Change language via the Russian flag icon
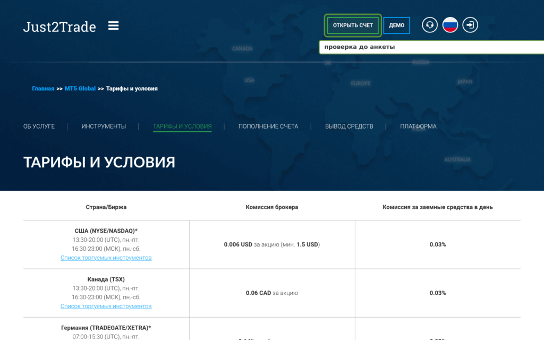The image size is (544, 340). click(450, 25)
